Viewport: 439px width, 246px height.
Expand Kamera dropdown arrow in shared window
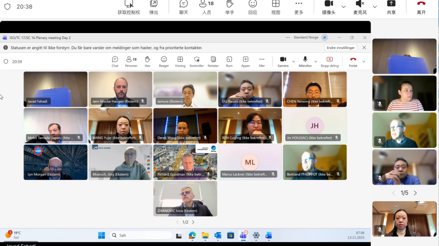click(293, 61)
